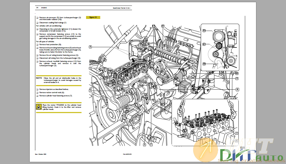Click the 'Place the rocker 99360585' warning text
Screen dimensions: 286x164
[x=62, y=107]
